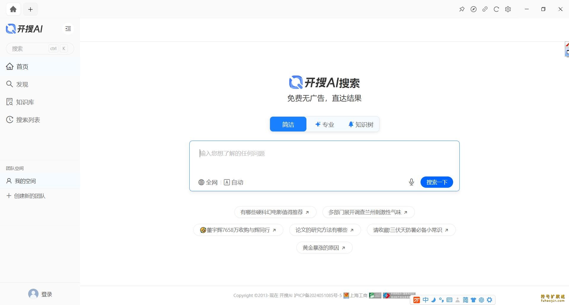This screenshot has width=569, height=305.
Task: Open suggestion 黄金暴涨的原因
Action: 324,248
